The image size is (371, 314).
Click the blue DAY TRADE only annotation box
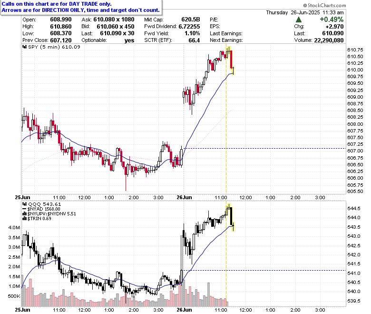81,7
